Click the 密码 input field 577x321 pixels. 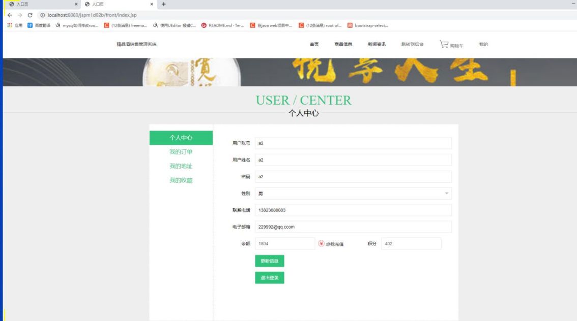[x=353, y=177]
